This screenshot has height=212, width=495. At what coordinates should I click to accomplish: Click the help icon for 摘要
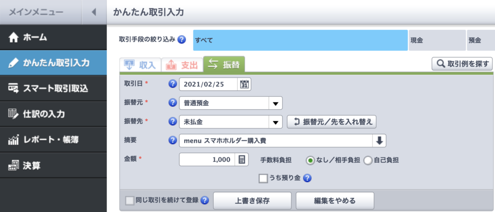173,141
